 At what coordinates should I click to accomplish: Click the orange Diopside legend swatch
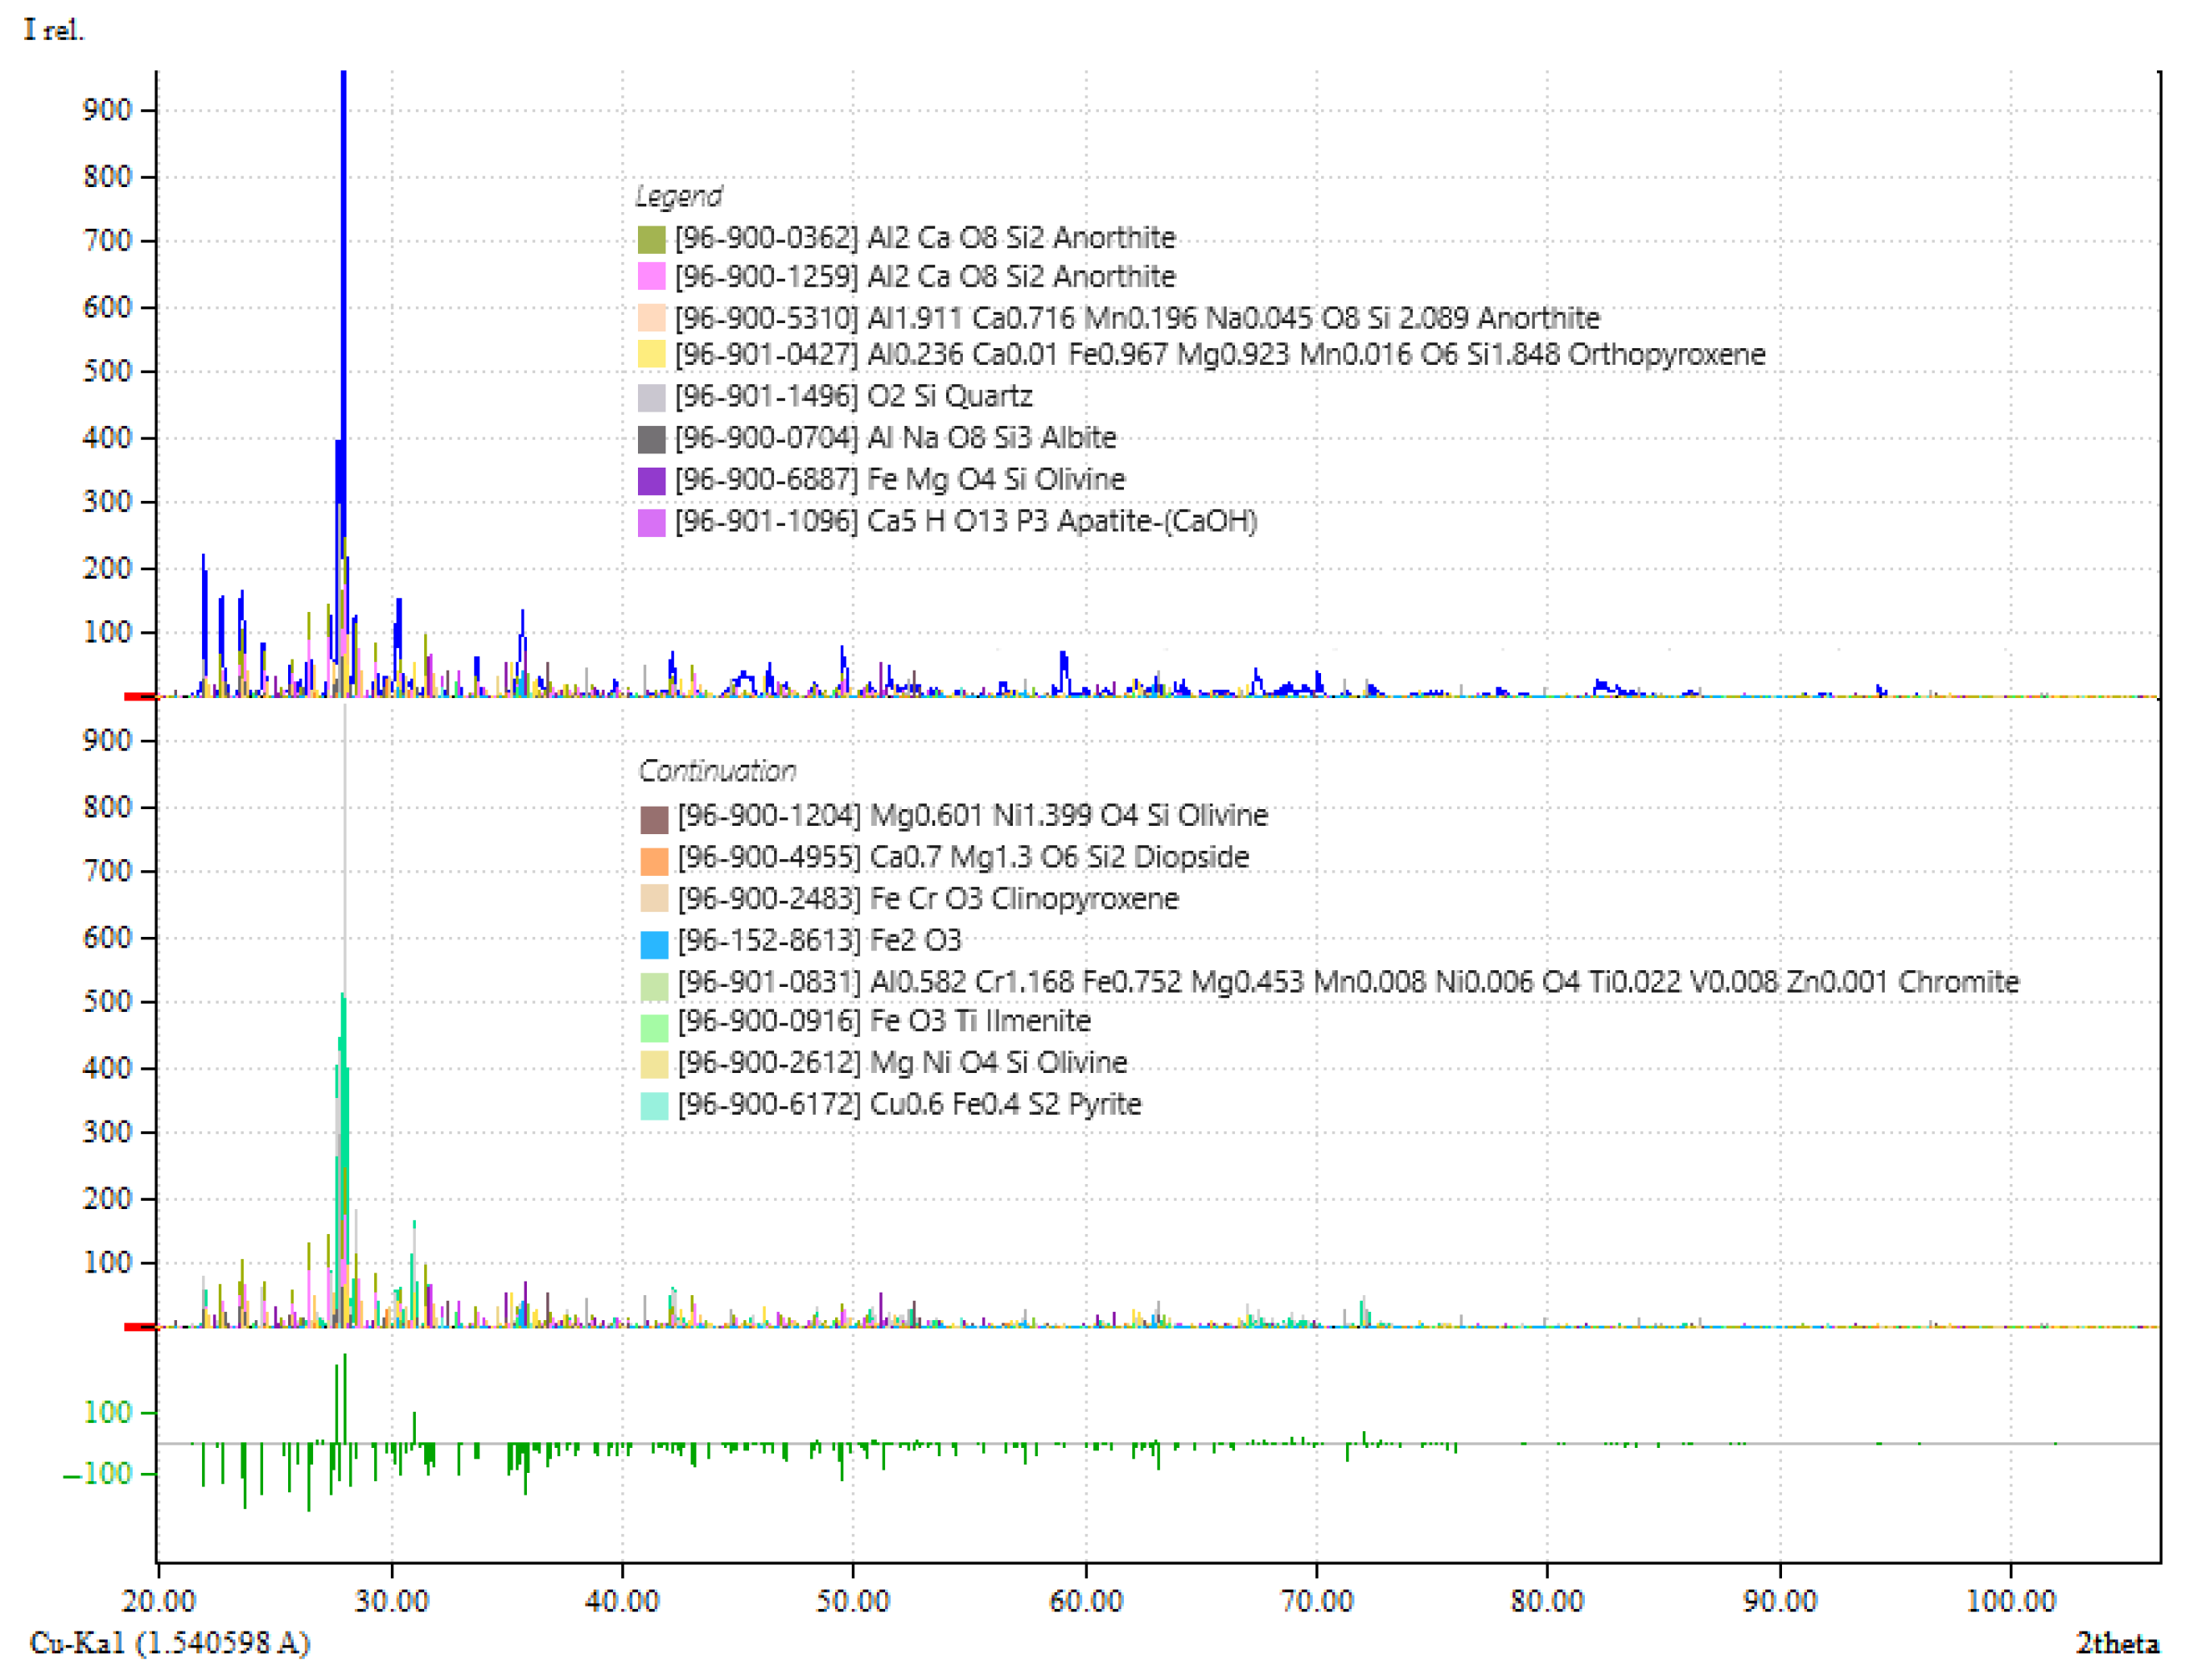[654, 860]
